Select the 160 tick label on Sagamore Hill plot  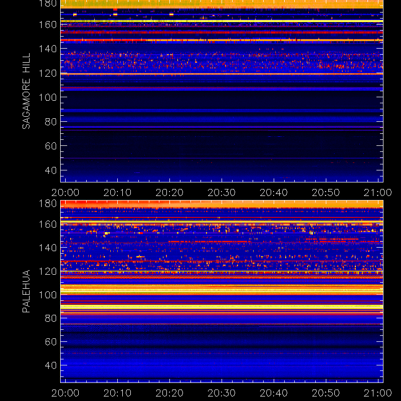pos(48,25)
